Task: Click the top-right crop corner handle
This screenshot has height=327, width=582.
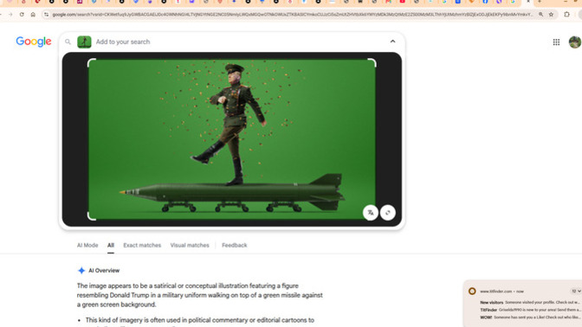Action: [372, 62]
